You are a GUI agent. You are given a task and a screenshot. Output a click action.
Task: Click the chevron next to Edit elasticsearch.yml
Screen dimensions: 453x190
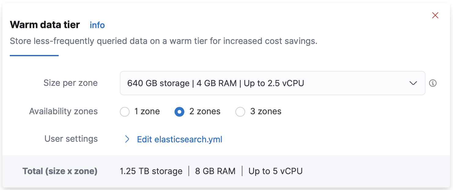127,139
